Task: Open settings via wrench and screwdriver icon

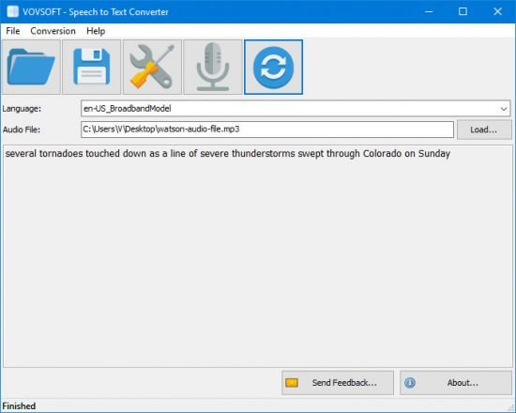Action: point(152,68)
